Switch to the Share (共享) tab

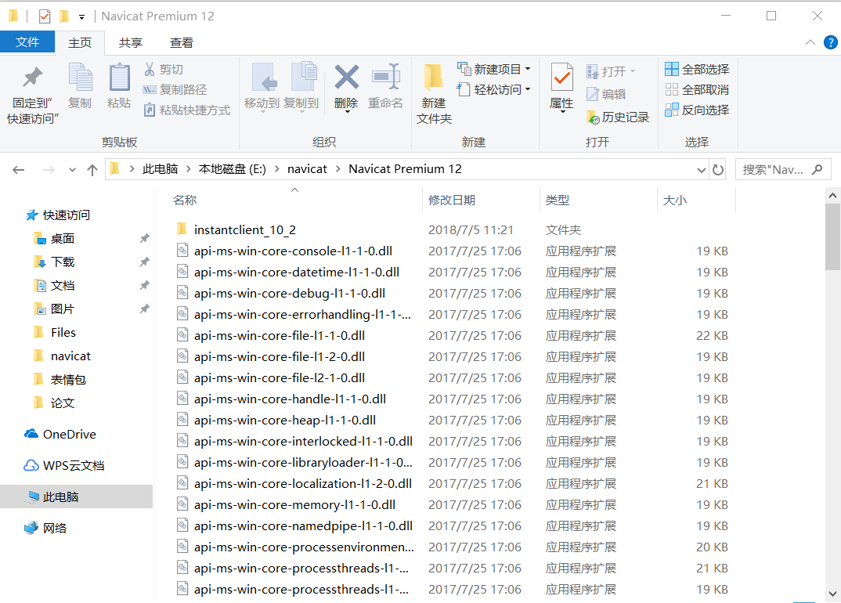[x=130, y=43]
